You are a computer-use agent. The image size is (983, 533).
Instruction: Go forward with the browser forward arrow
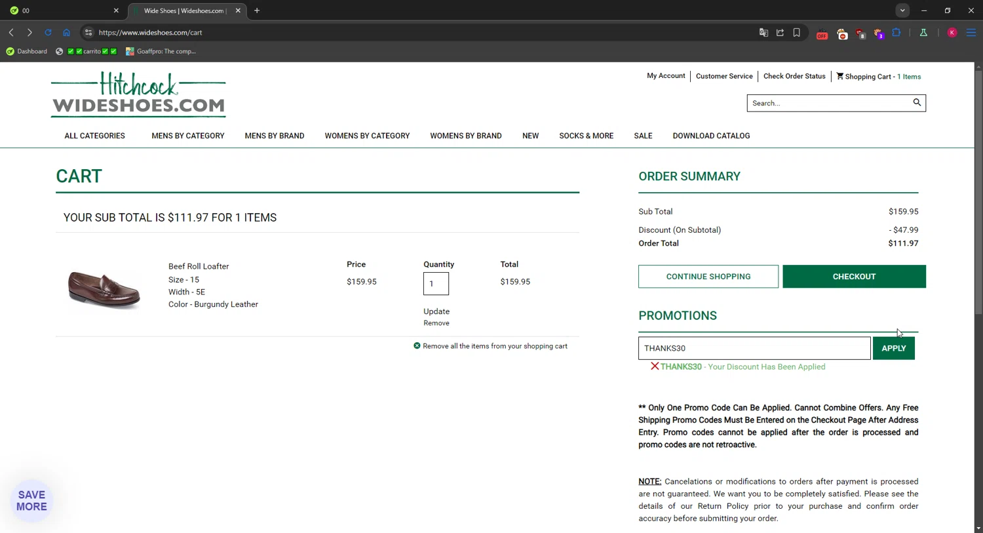(29, 32)
